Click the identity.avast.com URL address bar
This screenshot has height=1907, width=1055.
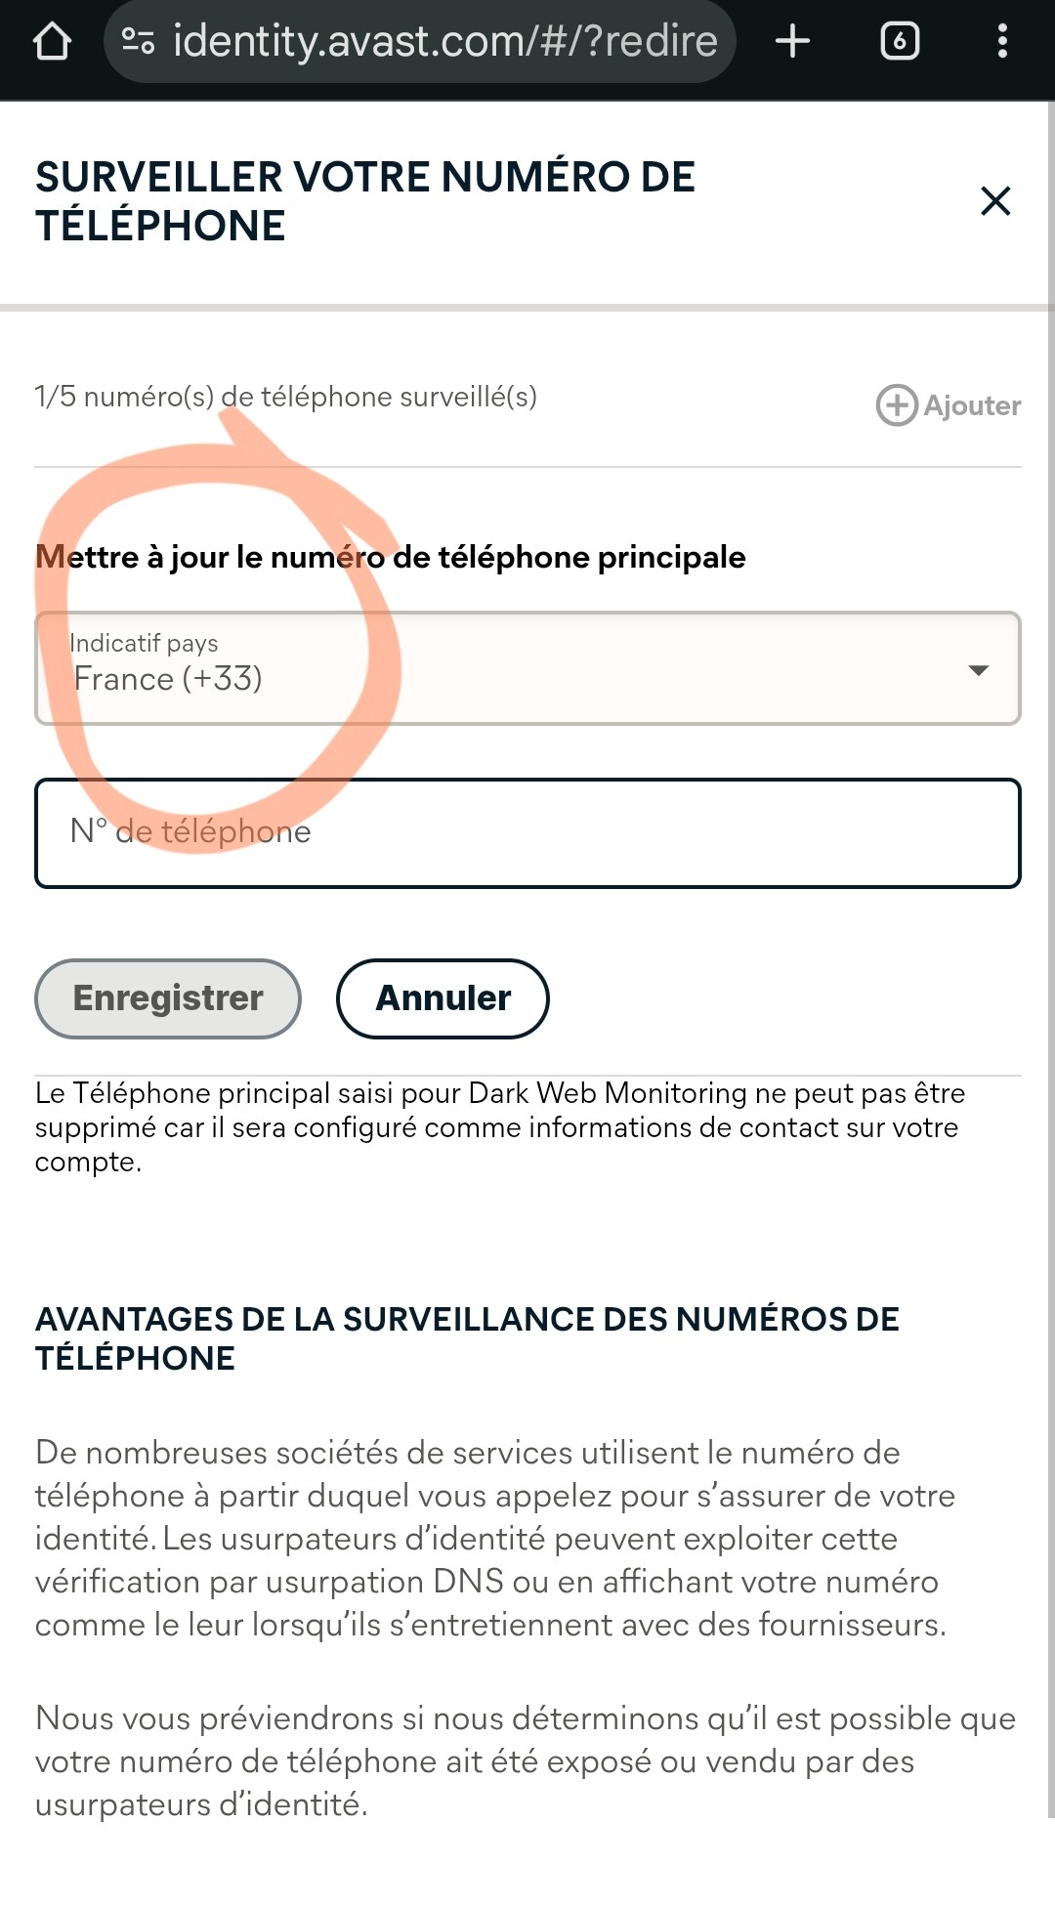pos(444,41)
